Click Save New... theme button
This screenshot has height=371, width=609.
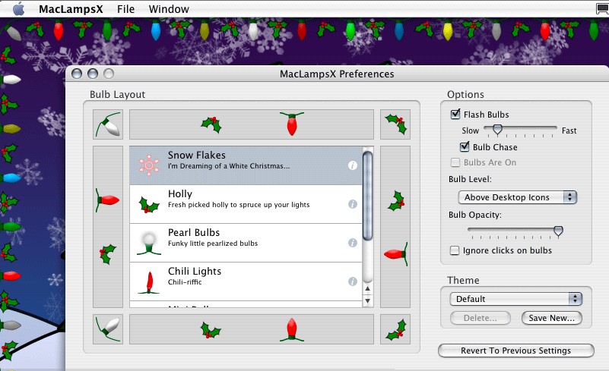(x=551, y=318)
